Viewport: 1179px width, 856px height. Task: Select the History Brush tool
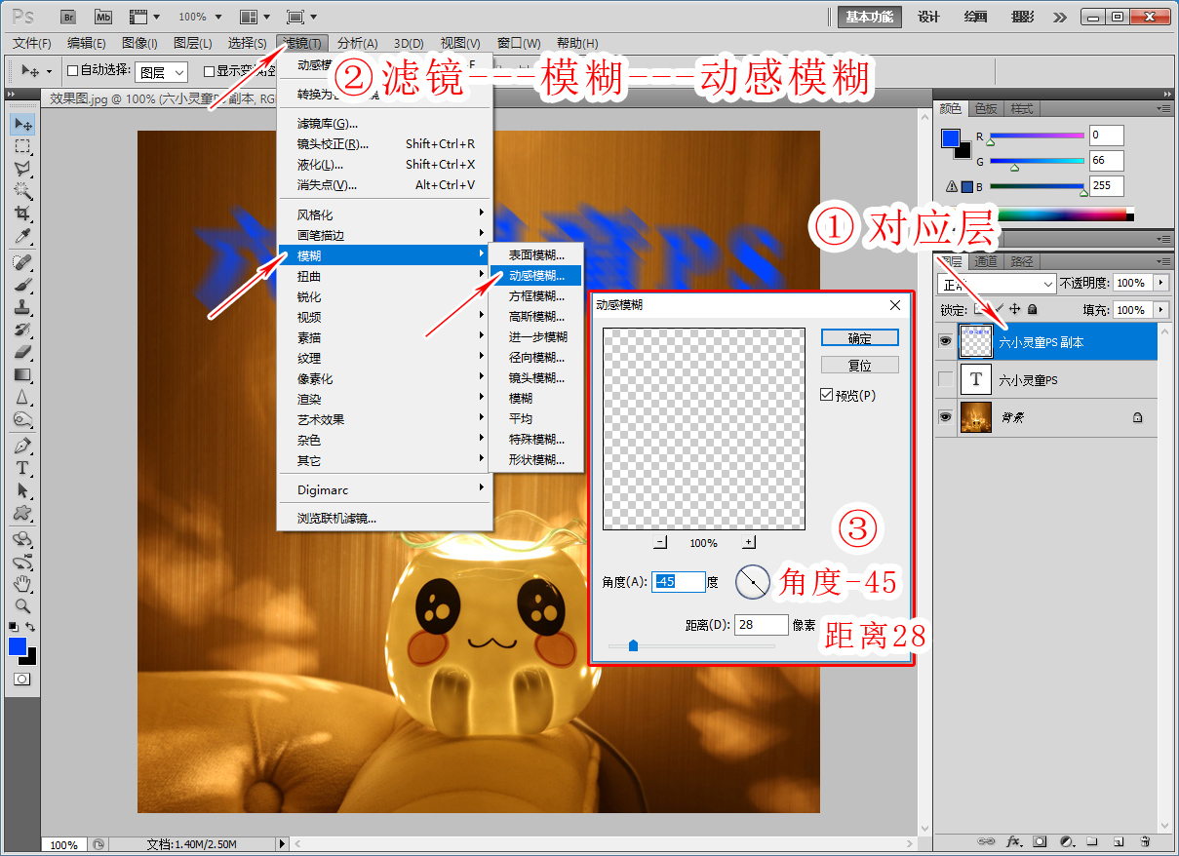[x=22, y=330]
